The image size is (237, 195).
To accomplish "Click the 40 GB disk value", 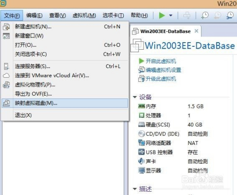I will coord(195,124).
